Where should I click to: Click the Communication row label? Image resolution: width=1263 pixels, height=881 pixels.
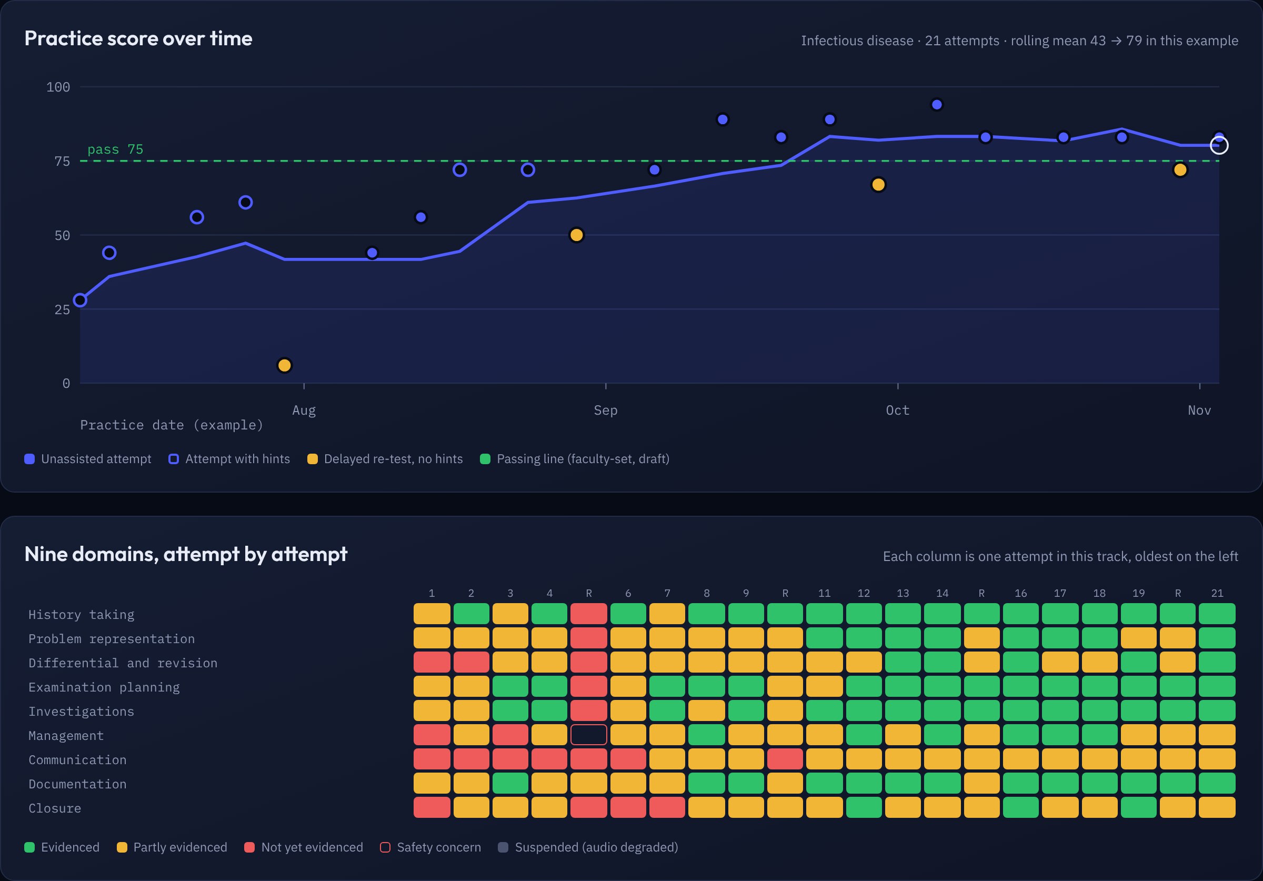click(x=77, y=759)
